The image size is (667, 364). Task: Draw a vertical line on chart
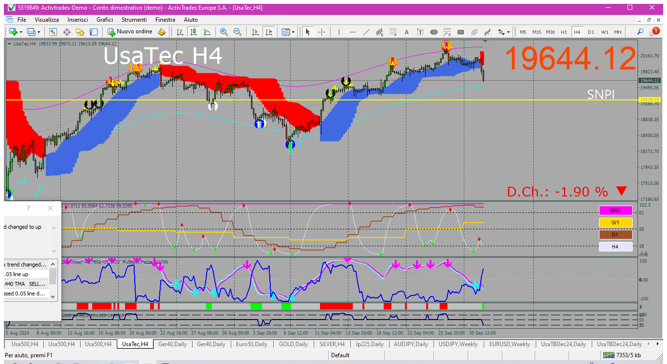[339, 32]
